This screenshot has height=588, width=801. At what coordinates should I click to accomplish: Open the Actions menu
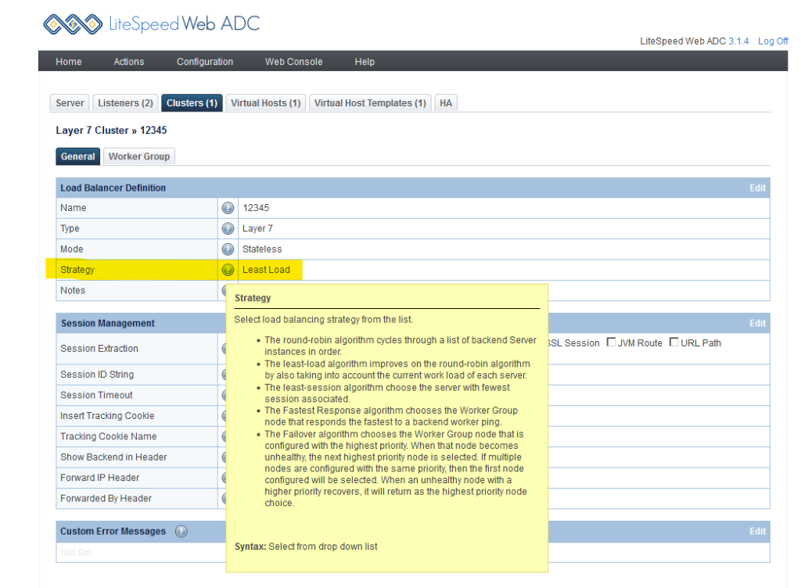click(129, 62)
